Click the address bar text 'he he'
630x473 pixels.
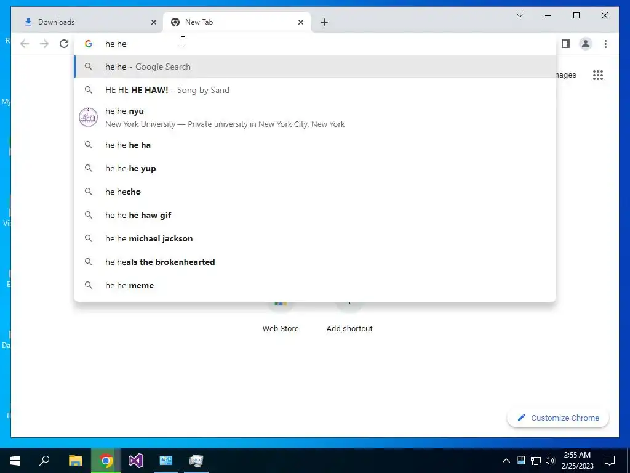pyautogui.click(x=116, y=44)
